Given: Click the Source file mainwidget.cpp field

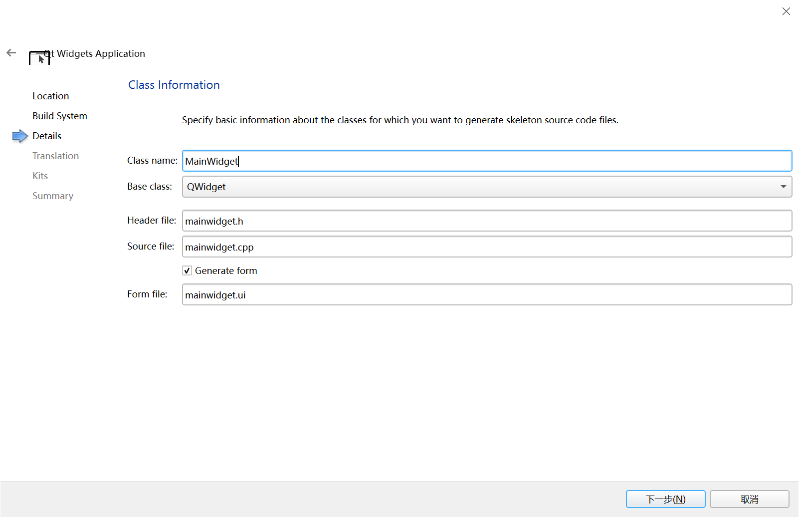Looking at the screenshot, I should coord(487,247).
